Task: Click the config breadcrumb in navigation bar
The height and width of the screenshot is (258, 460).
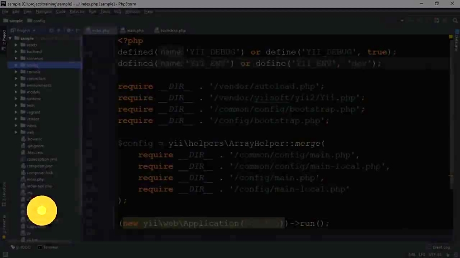Action: point(36,21)
